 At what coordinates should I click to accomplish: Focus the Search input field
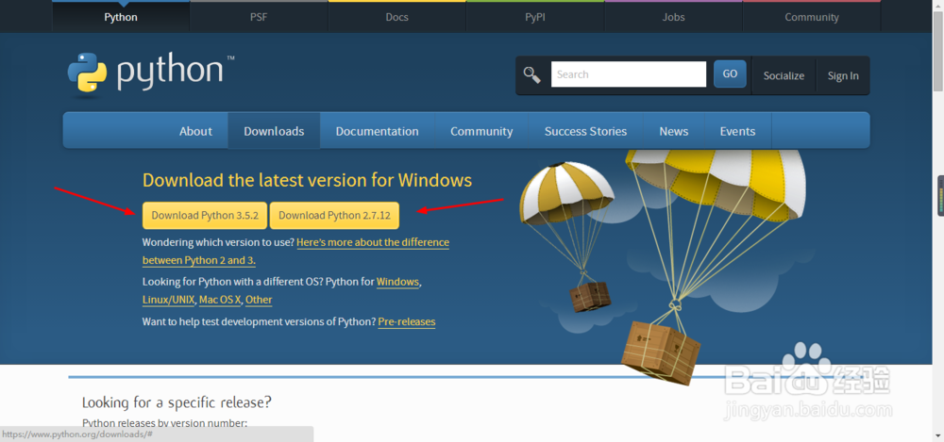629,74
